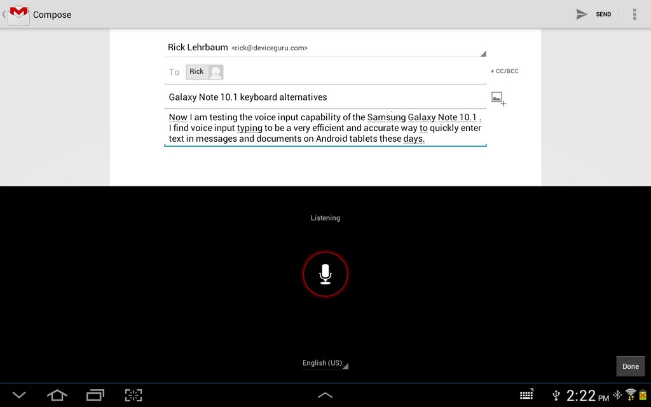
Task: Tap Done to finish voice input
Action: pos(630,366)
